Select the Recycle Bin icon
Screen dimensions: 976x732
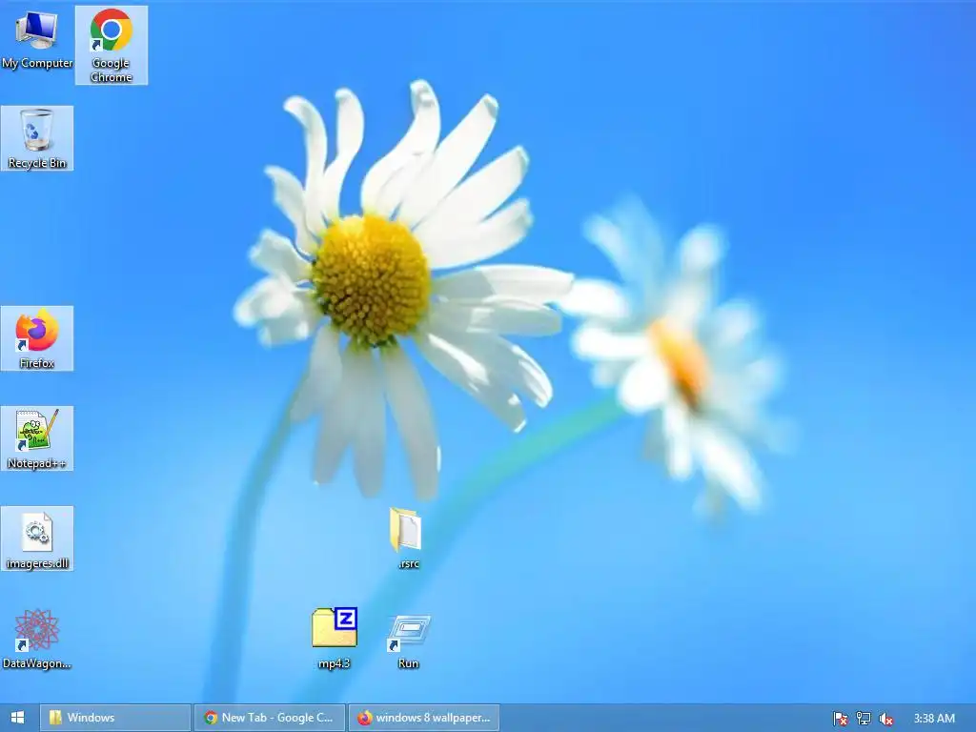click(x=37, y=138)
